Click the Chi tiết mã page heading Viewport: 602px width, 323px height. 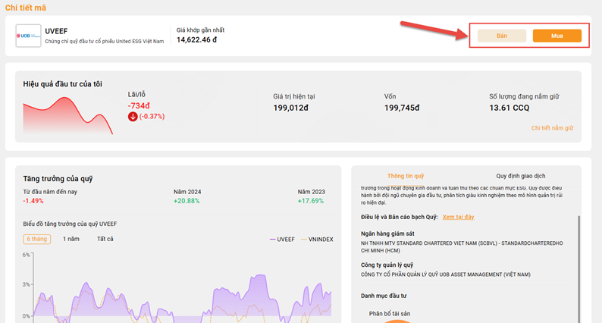[26, 8]
